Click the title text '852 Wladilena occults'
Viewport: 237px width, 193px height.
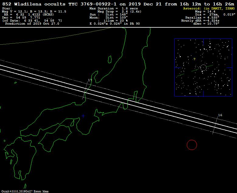coord(34,4)
